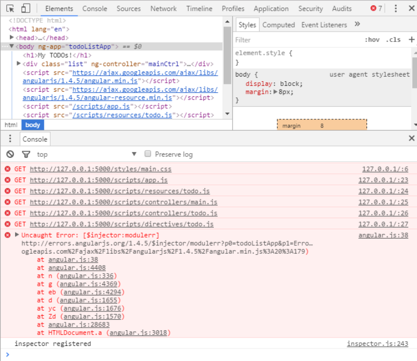
Task: Open the top execution context dropdown
Action: coord(86,154)
